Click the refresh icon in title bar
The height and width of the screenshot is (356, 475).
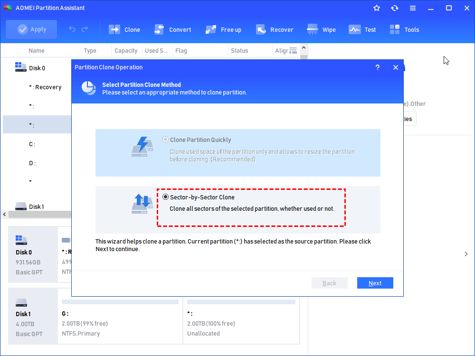(x=394, y=8)
